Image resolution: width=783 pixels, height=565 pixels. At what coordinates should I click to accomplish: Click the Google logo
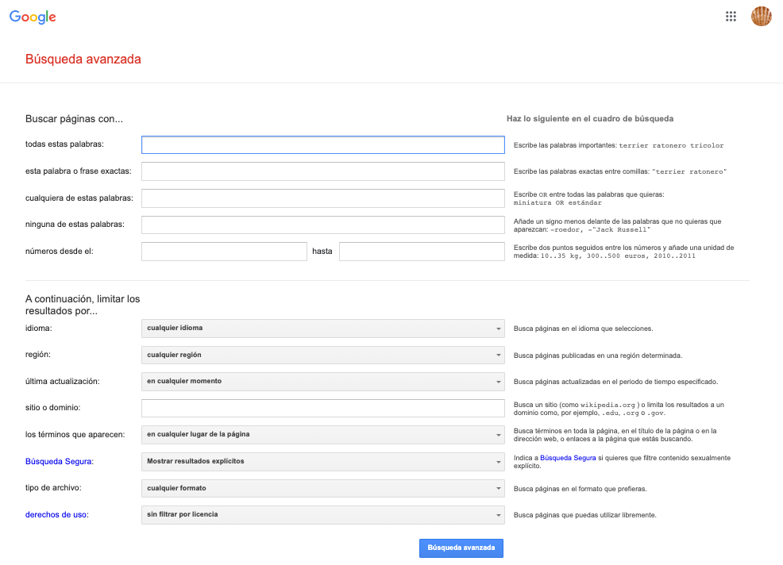click(33, 17)
